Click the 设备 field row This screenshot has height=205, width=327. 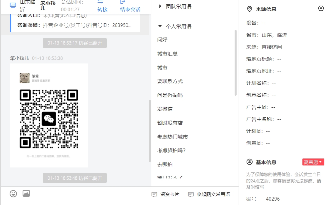coord(256,23)
